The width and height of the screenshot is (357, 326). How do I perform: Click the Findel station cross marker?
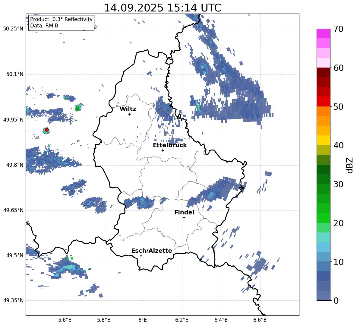(x=184, y=217)
